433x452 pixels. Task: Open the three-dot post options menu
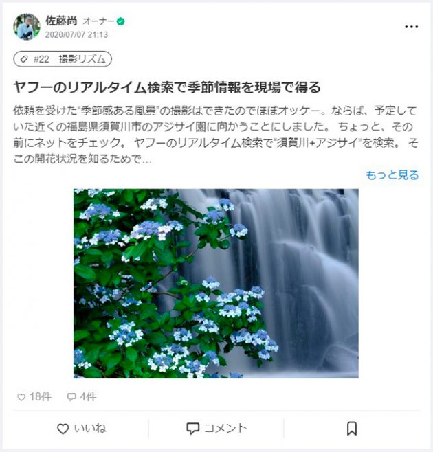tap(411, 27)
